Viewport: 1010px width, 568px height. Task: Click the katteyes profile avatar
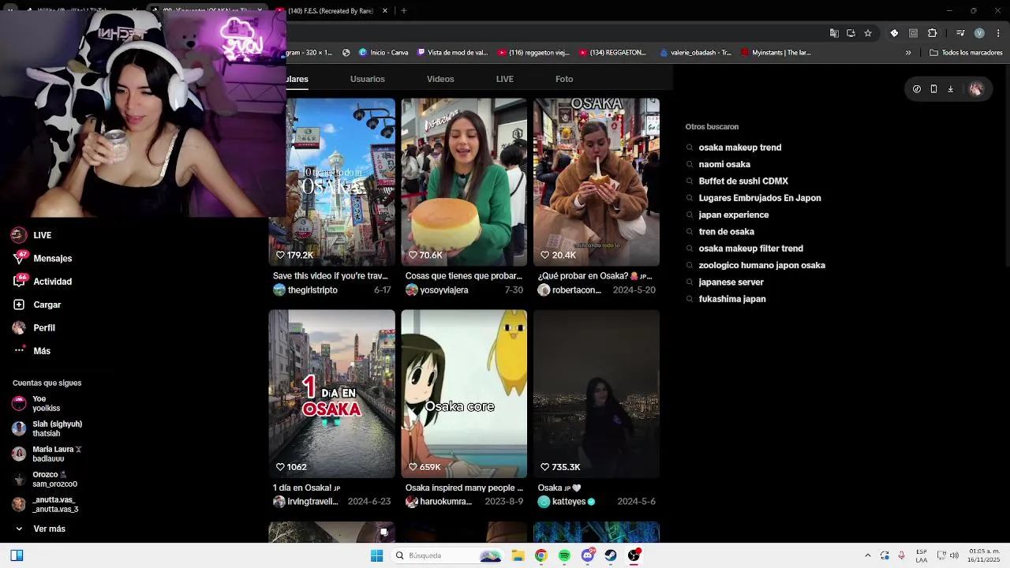(544, 502)
